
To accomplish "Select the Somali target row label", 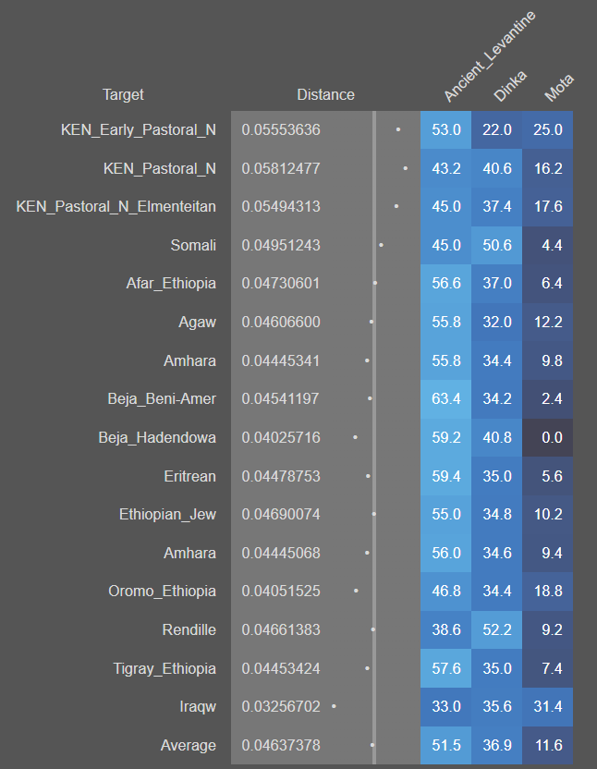I will [193, 245].
